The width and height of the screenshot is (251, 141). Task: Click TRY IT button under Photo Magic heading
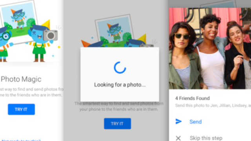coord(21,109)
